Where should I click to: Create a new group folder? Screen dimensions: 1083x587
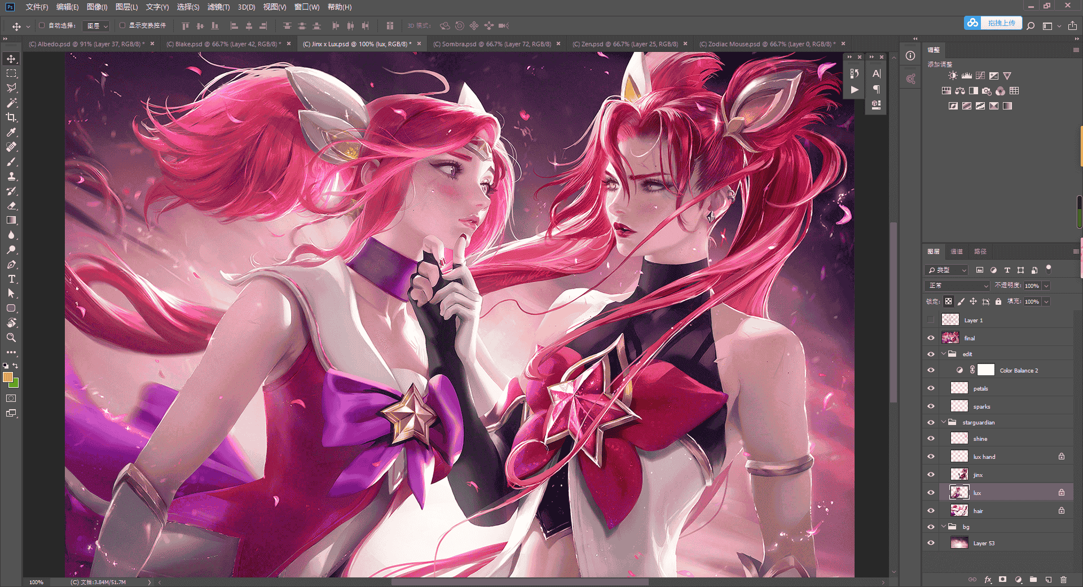tap(1033, 579)
